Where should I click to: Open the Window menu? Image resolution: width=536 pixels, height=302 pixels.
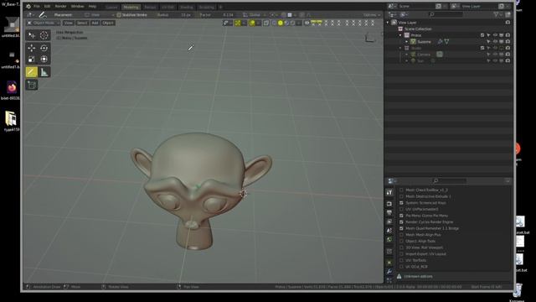(77, 7)
